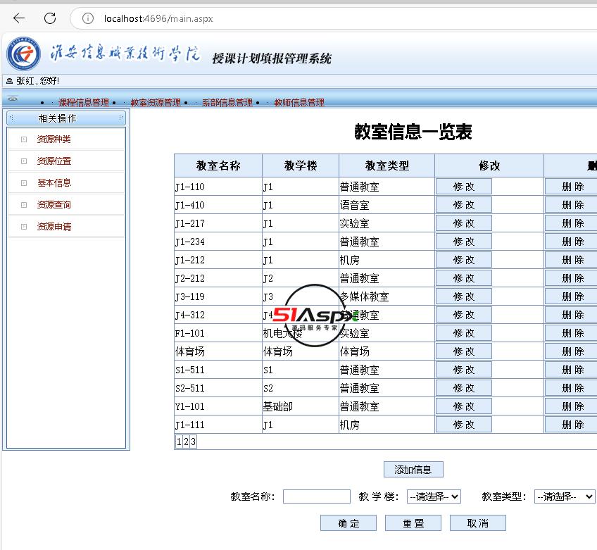Click 删除 button for classroom J2-212
597x550 pixels.
[572, 278]
